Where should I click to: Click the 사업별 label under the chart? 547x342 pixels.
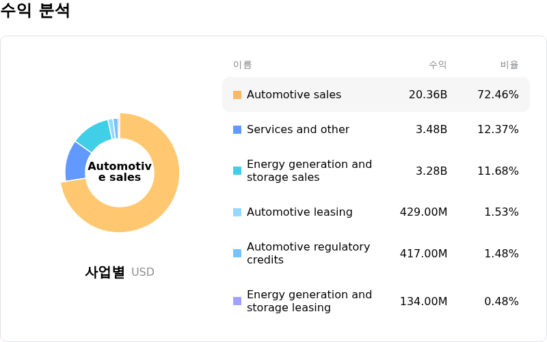tap(105, 272)
